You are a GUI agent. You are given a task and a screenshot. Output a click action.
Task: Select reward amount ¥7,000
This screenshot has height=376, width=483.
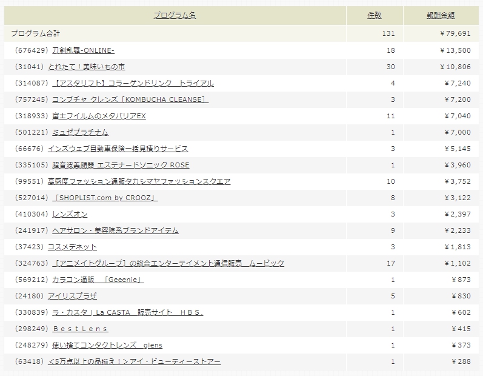pyautogui.click(x=458, y=132)
